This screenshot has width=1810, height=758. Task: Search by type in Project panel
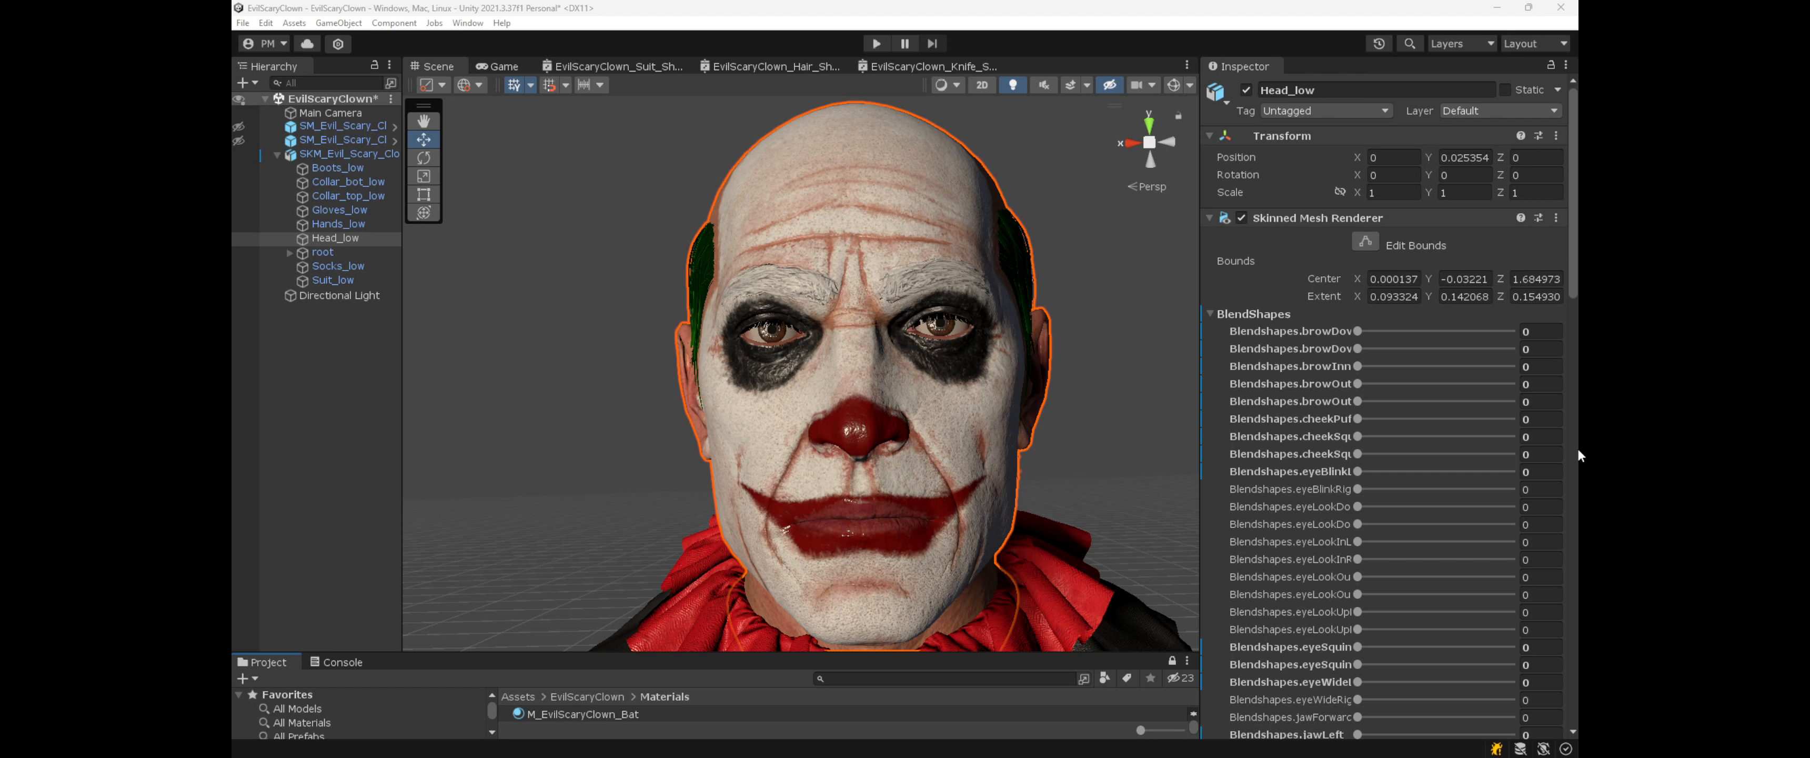(1104, 678)
